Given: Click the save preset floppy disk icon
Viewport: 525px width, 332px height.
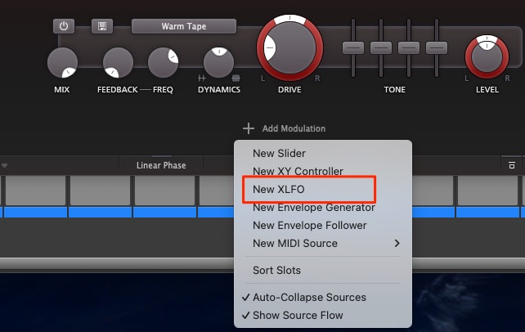Looking at the screenshot, I should (101, 26).
